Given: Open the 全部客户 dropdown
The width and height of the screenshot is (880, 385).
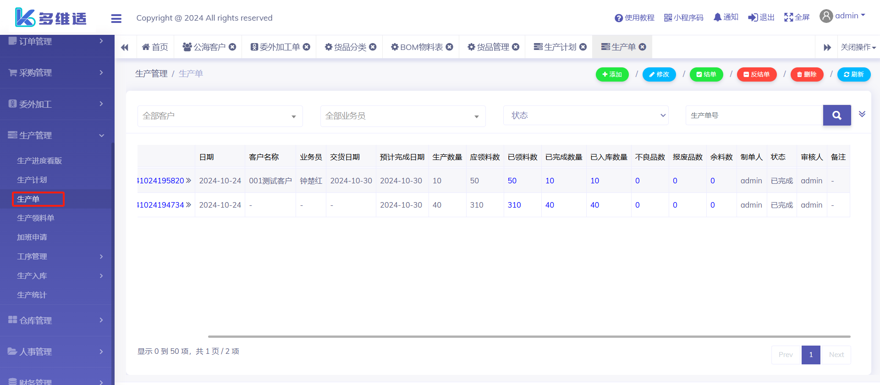Looking at the screenshot, I should click(220, 116).
